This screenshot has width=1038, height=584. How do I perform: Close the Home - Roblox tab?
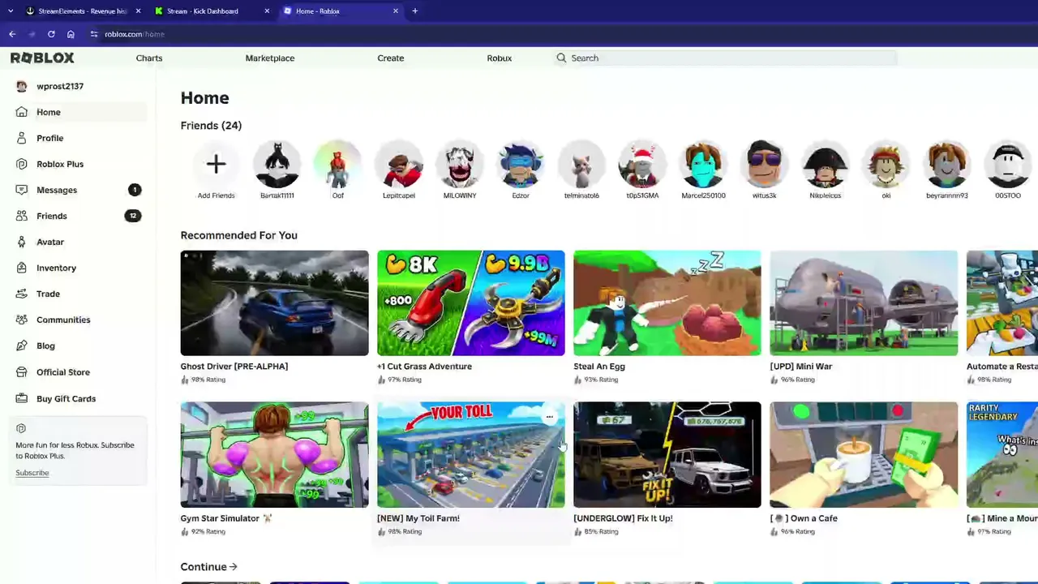point(396,11)
